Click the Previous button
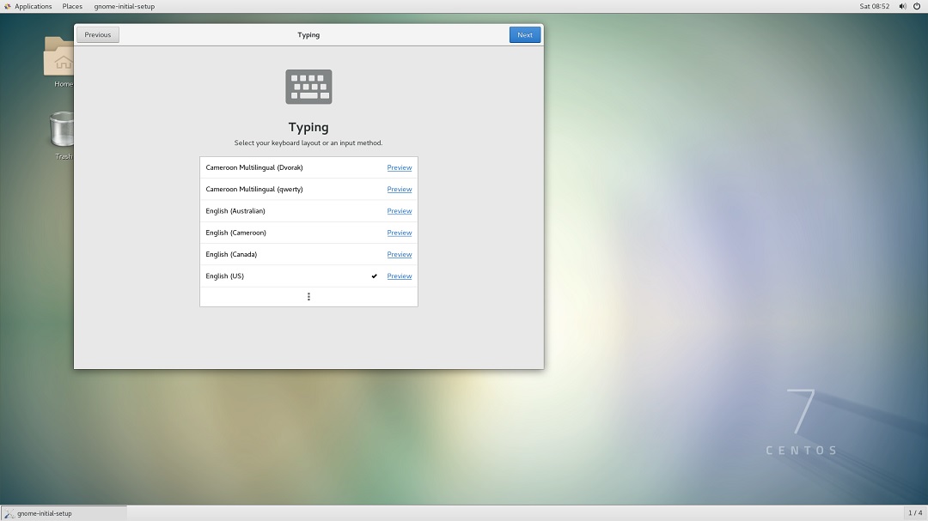The image size is (928, 521). [97, 34]
